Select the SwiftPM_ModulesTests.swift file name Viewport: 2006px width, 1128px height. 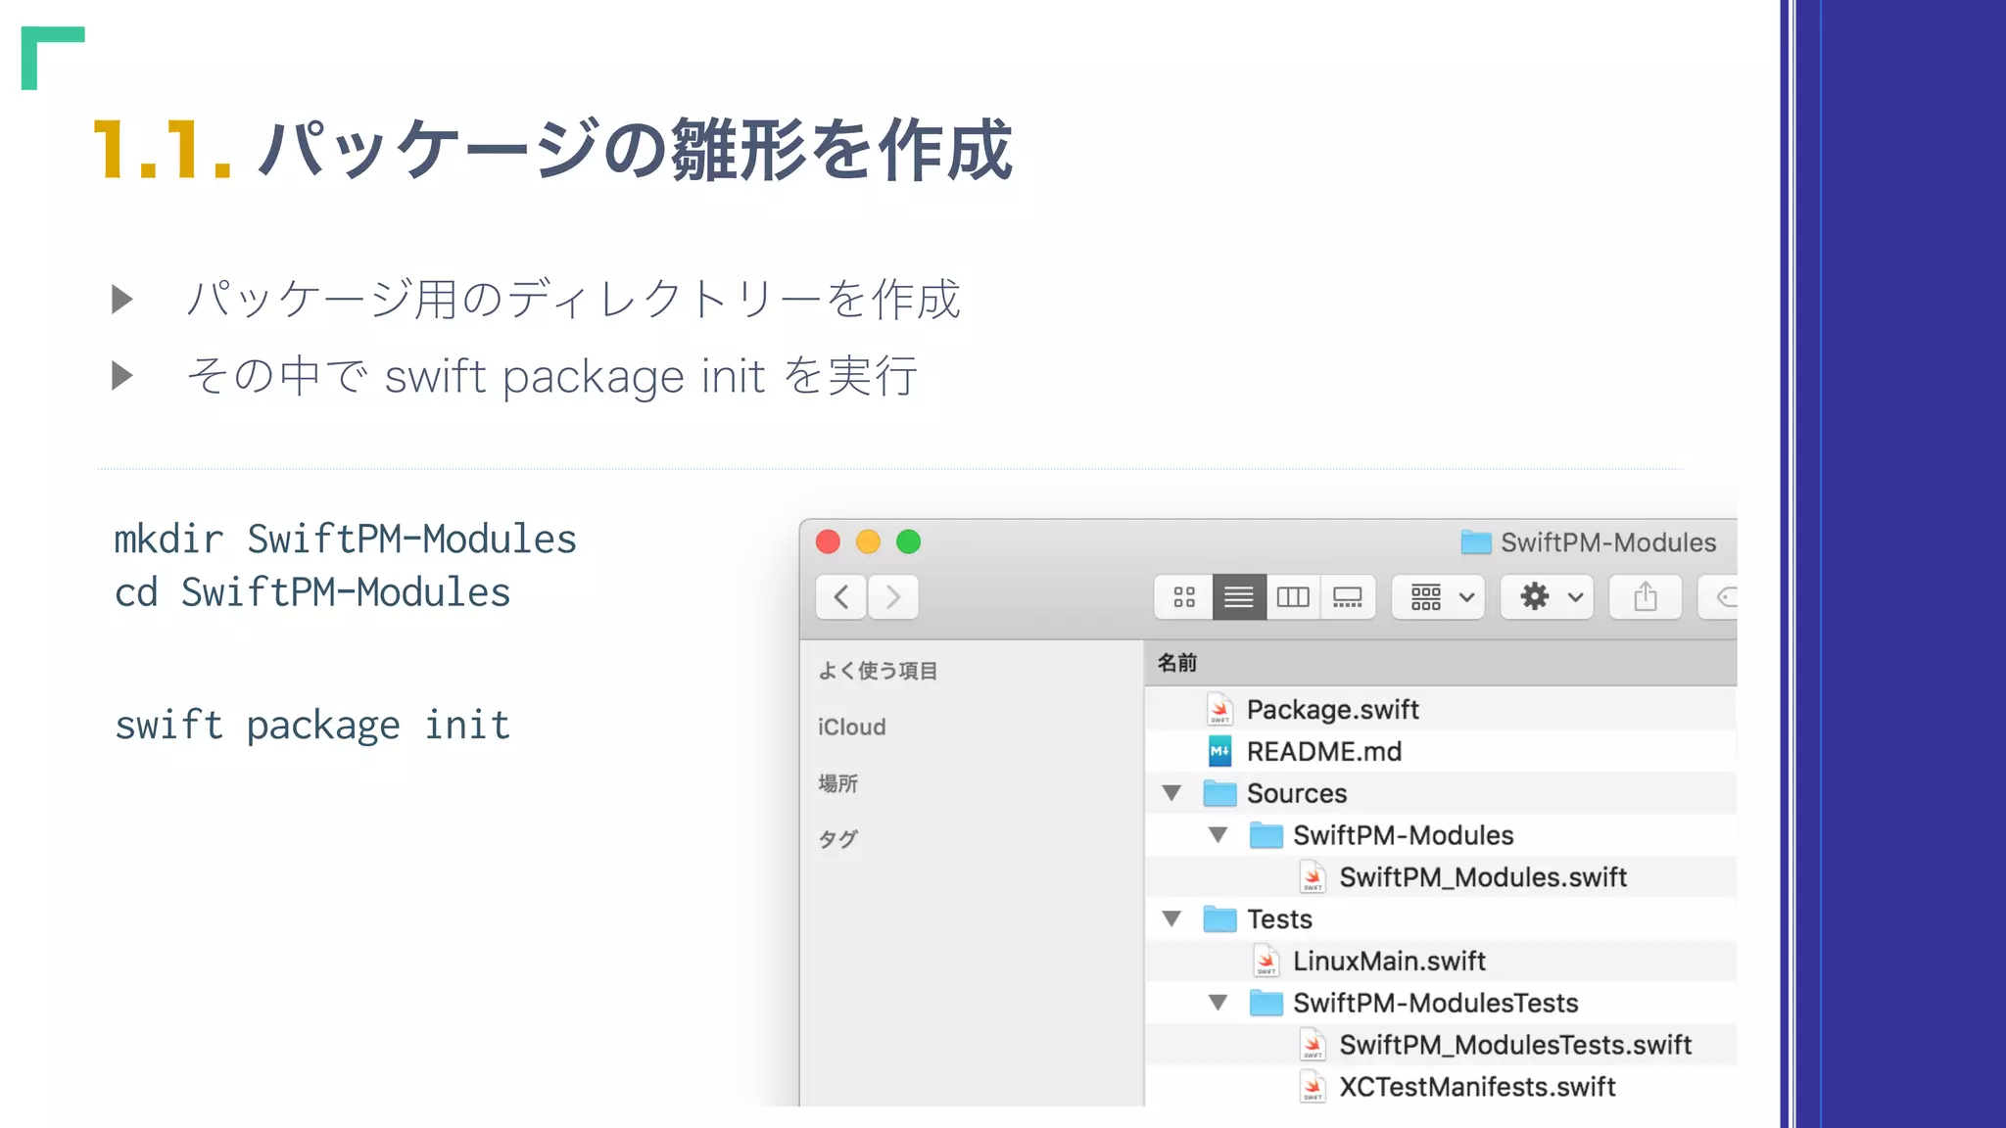click(1515, 1045)
